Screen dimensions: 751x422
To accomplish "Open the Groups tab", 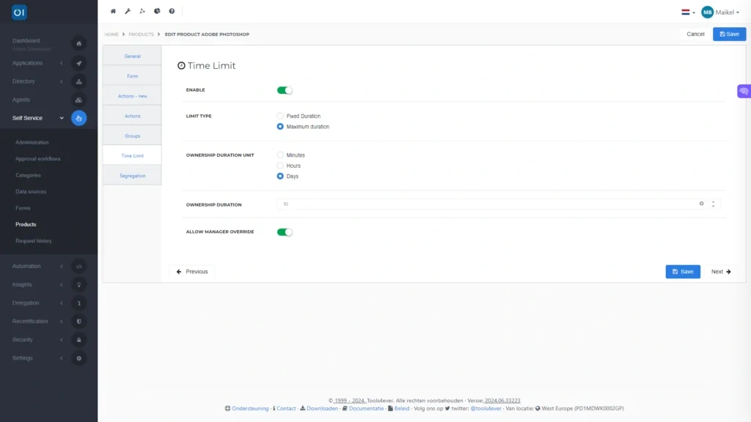I will [x=132, y=136].
